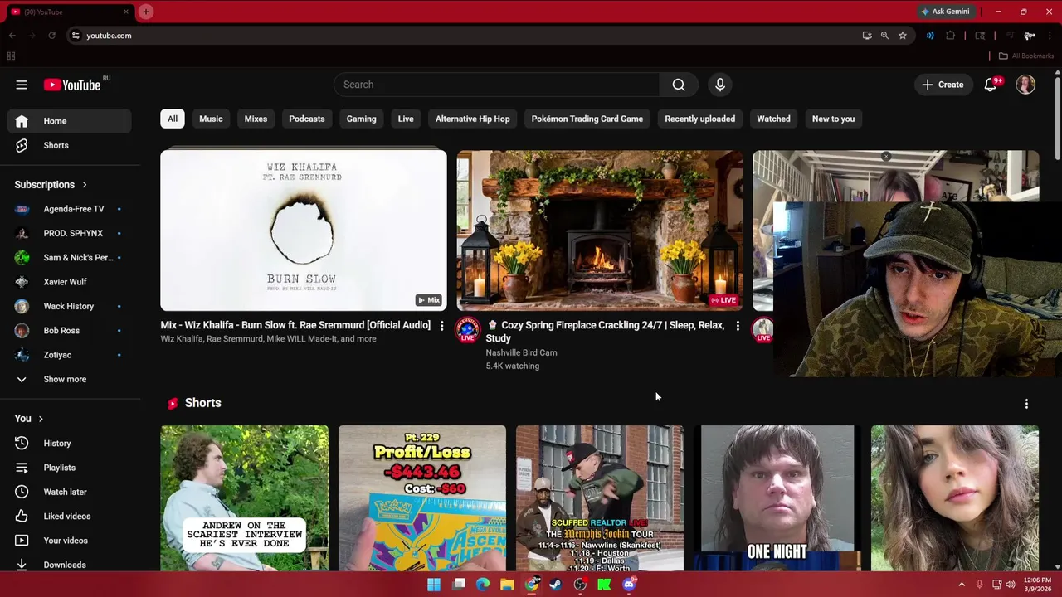
Task: Select Recently uploaded chip
Action: pyautogui.click(x=699, y=119)
